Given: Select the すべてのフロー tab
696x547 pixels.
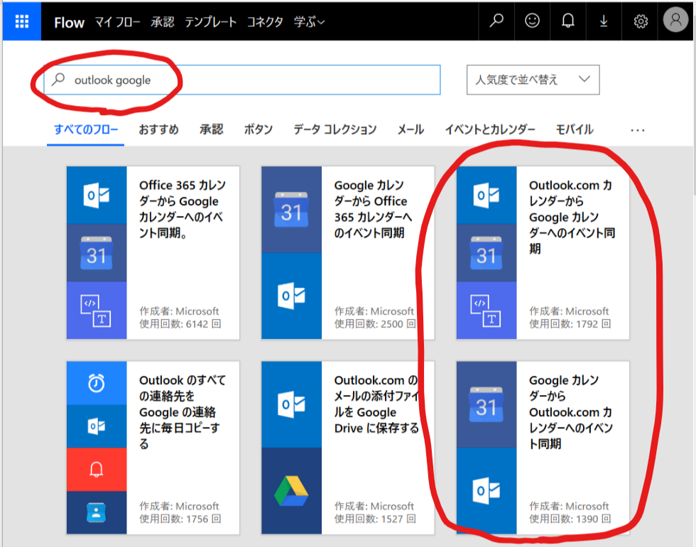Looking at the screenshot, I should [x=86, y=129].
